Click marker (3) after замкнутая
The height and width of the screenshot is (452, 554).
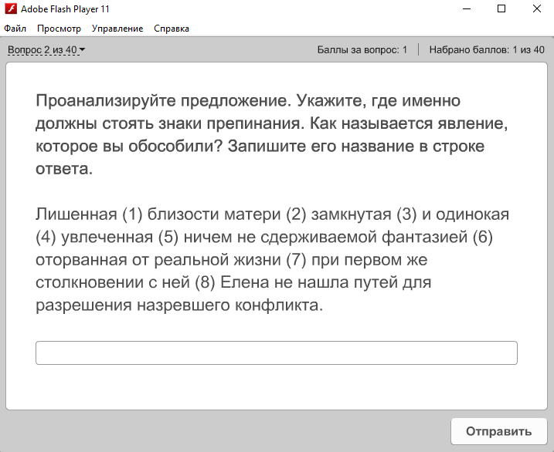[x=406, y=214]
